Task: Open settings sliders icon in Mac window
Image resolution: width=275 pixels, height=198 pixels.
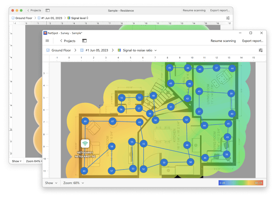Action: pyautogui.click(x=228, y=18)
